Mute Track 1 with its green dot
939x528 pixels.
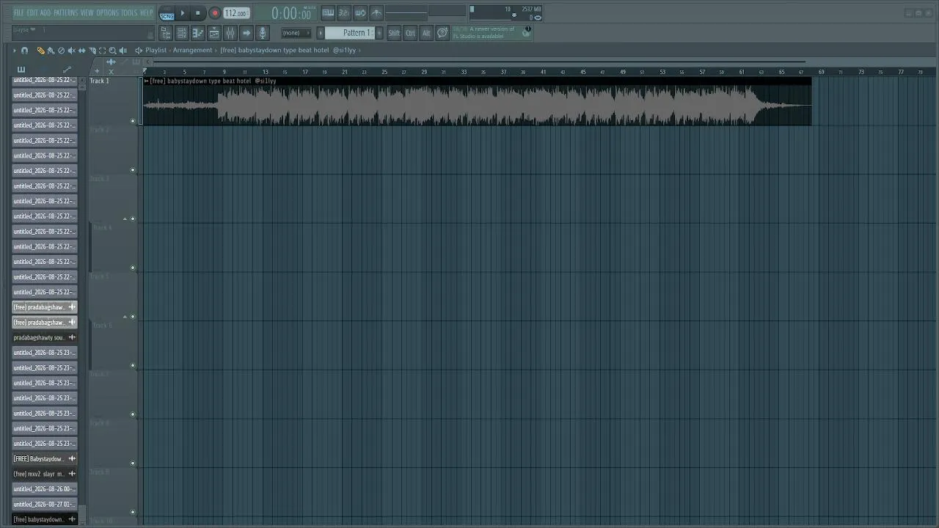click(133, 121)
